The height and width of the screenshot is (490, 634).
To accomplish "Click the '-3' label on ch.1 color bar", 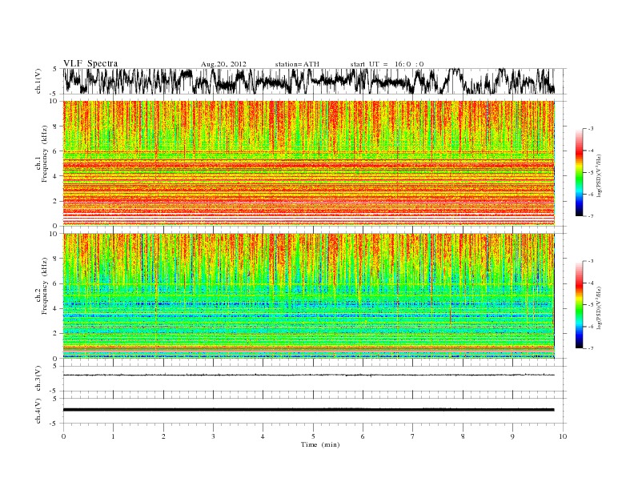I will click(x=591, y=129).
